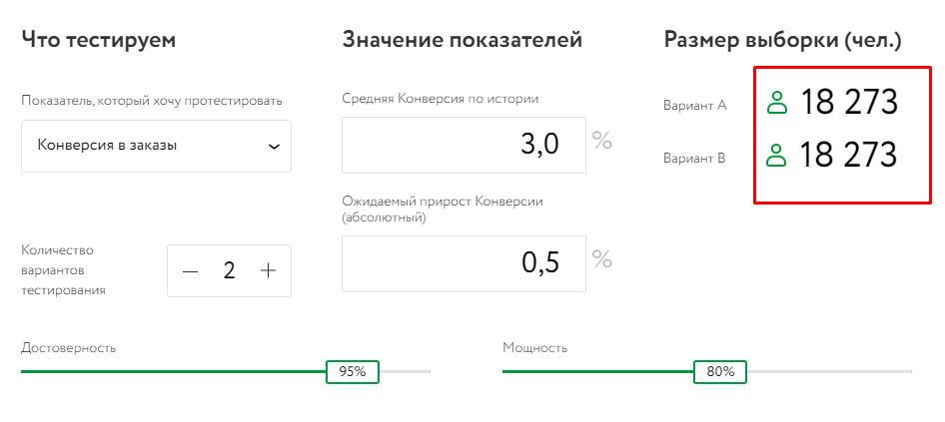The image size is (945, 422).
Task: Click the Что тестируем heading
Action: 98,40
